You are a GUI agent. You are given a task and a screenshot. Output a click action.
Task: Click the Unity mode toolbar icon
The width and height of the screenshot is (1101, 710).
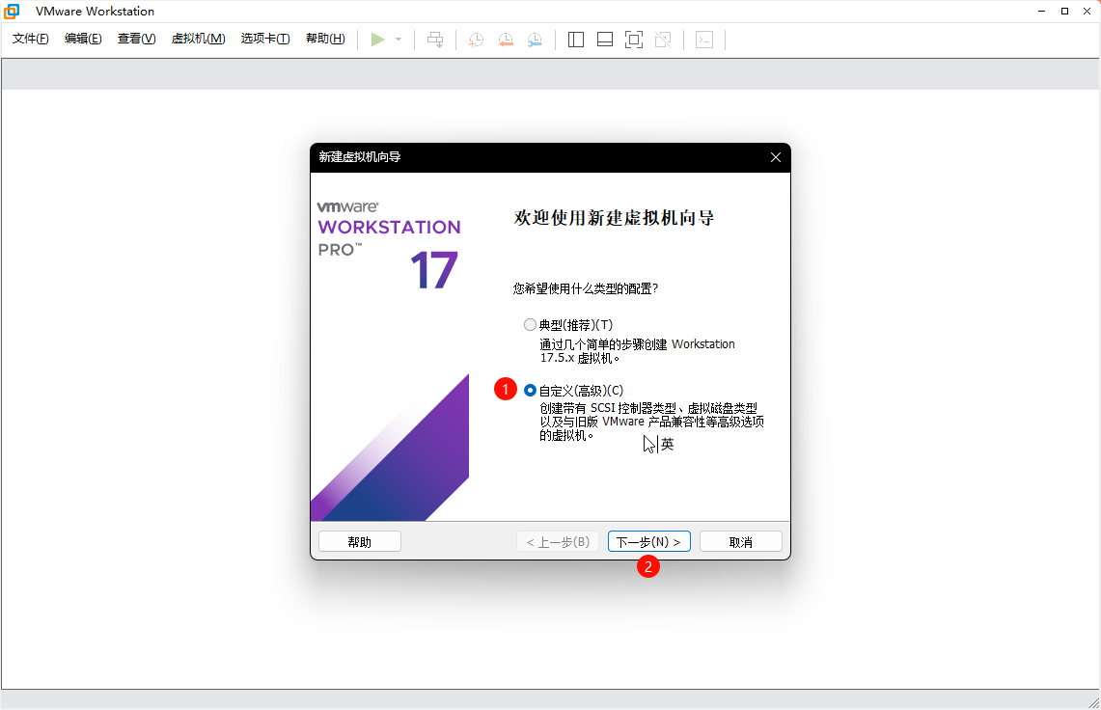pyautogui.click(x=663, y=40)
